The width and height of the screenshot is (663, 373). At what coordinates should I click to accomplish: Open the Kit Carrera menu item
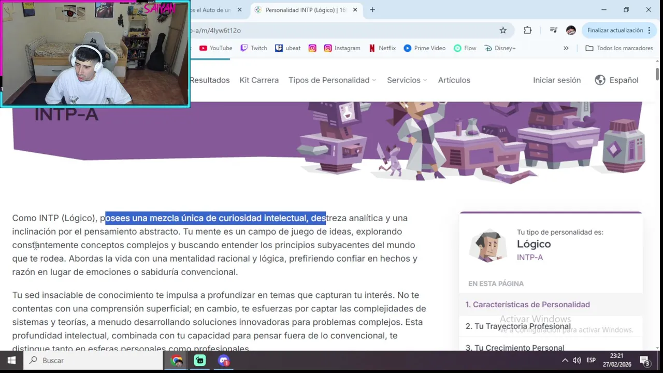(259, 80)
